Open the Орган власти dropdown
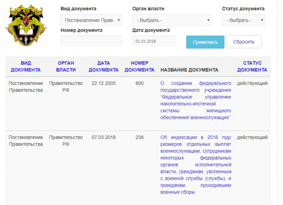This screenshot has width=283, height=205. pyautogui.click(x=172, y=20)
